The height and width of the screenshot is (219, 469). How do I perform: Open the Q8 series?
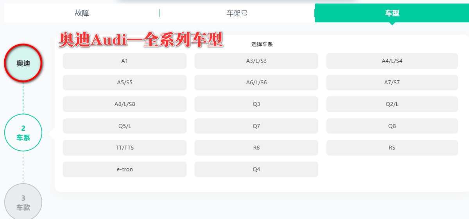pyautogui.click(x=392, y=126)
